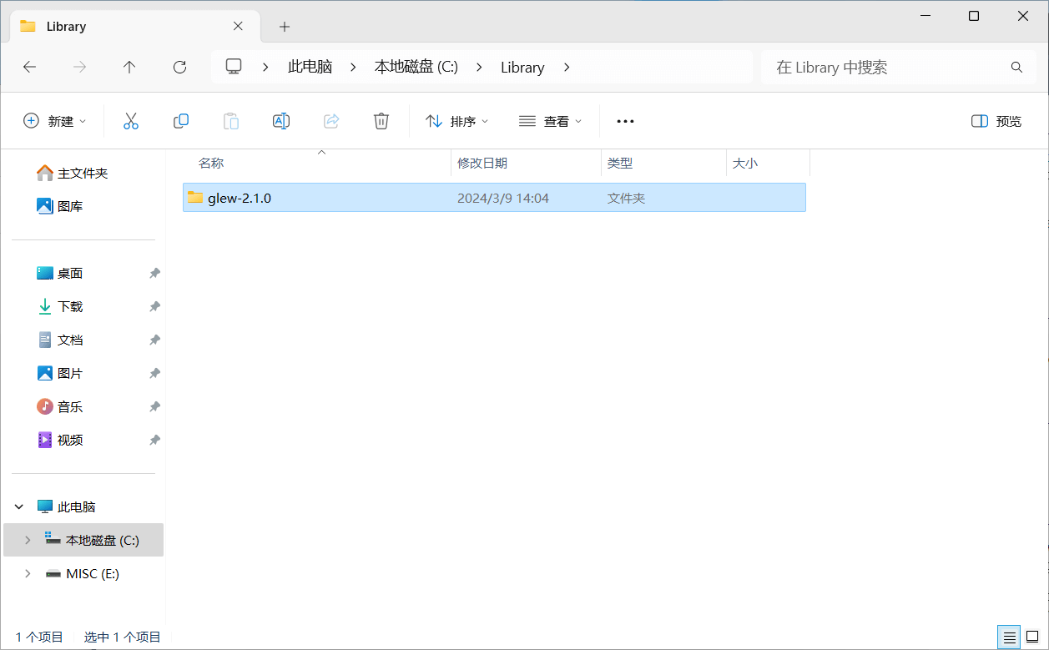Click the Rename icon in toolbar
Image resolution: width=1049 pixels, height=650 pixels.
(x=281, y=121)
